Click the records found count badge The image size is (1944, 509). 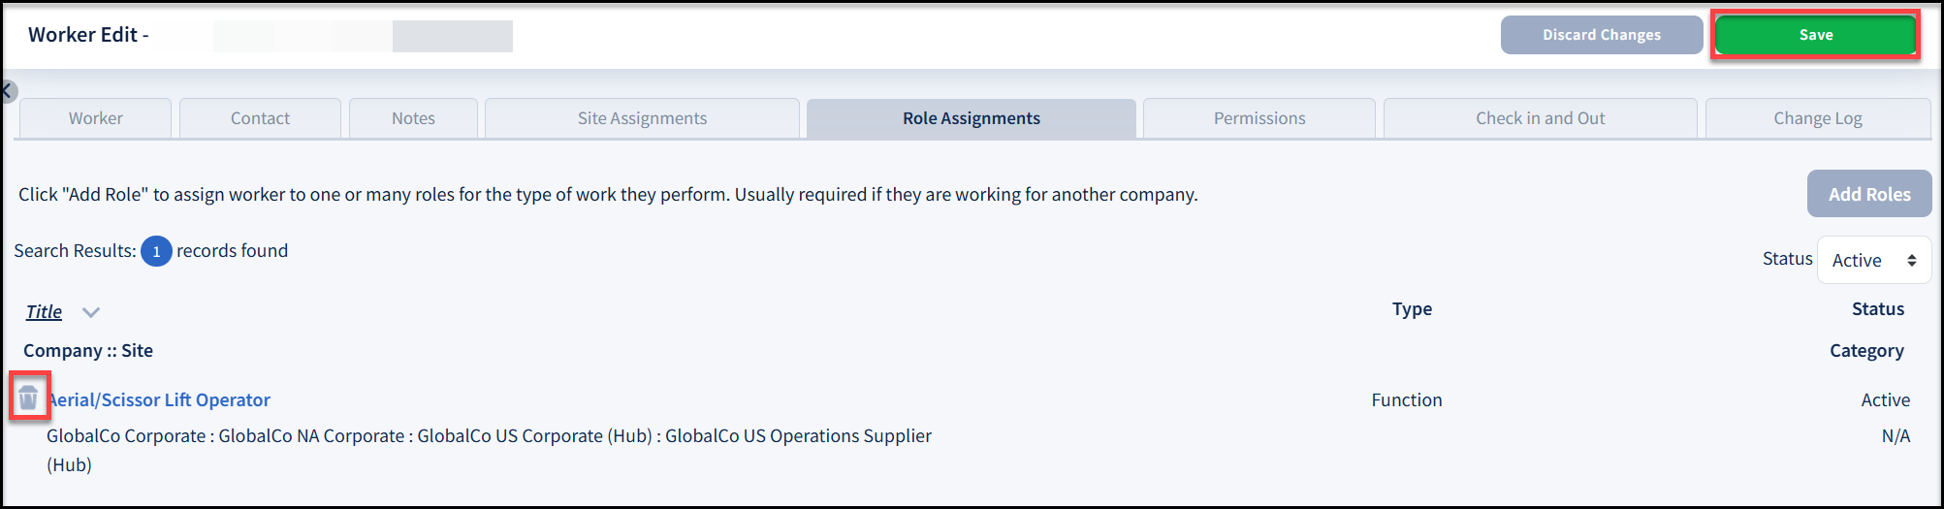coord(156,251)
